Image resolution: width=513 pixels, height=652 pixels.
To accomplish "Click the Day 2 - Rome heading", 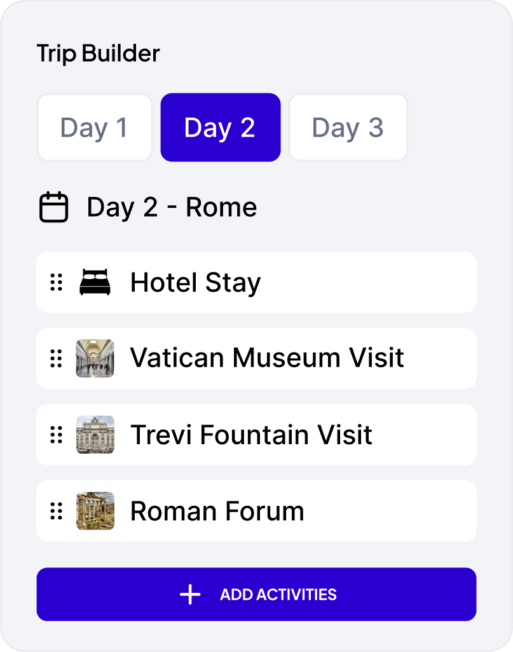I will pos(172,207).
